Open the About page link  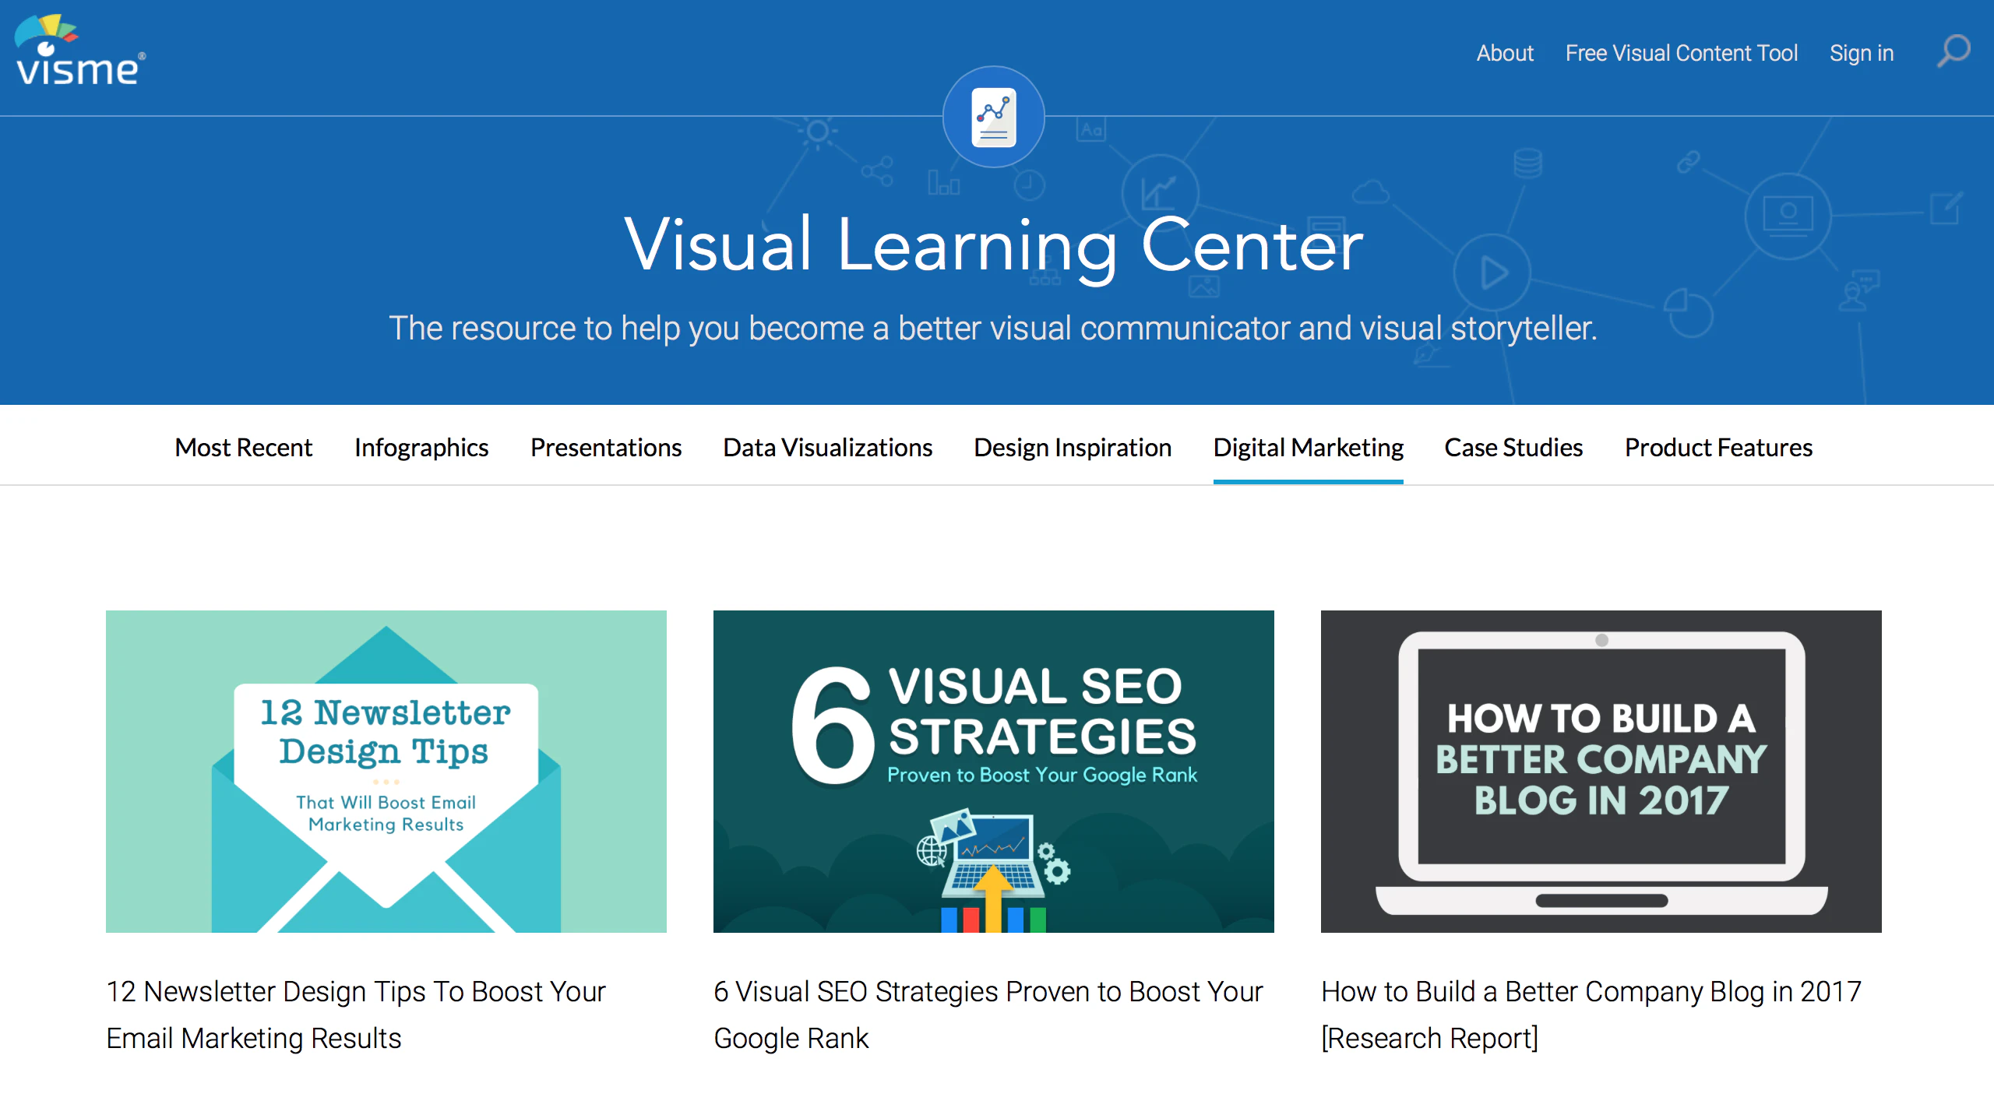click(x=1504, y=53)
